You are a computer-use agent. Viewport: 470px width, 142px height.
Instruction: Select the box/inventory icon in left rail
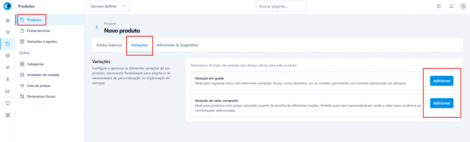click(8, 56)
